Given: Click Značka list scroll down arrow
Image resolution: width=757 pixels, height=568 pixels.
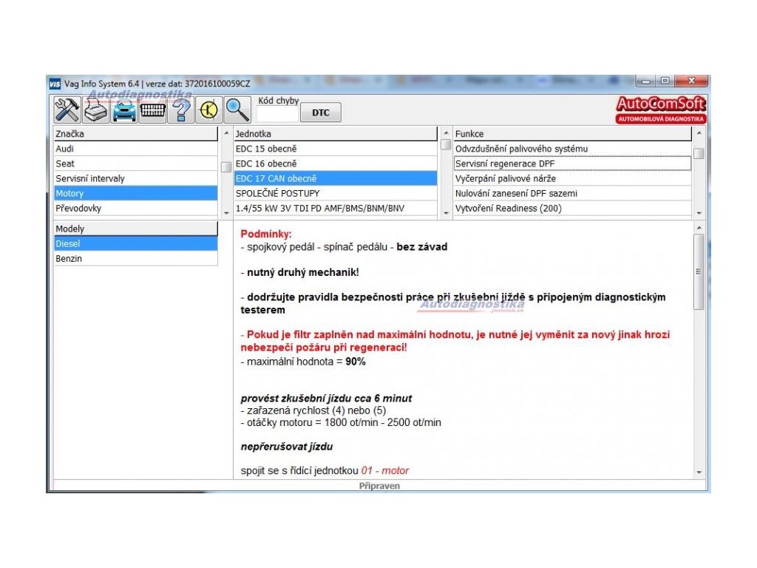Looking at the screenshot, I should tap(226, 213).
